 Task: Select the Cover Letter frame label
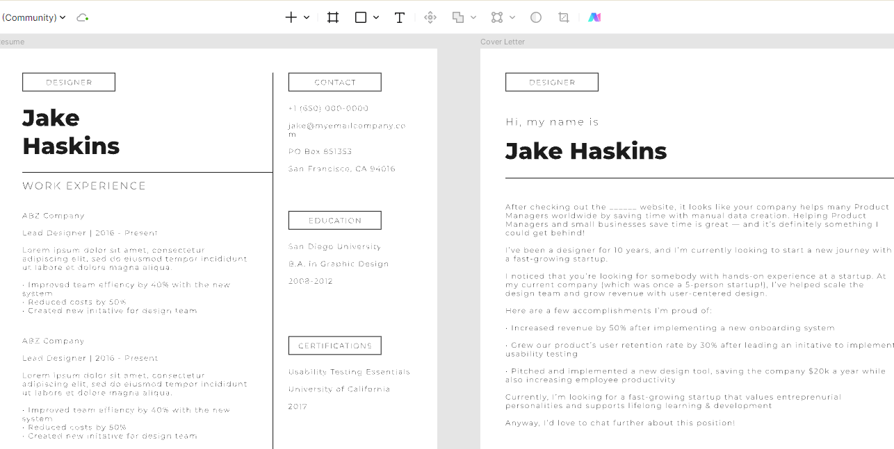pos(503,42)
